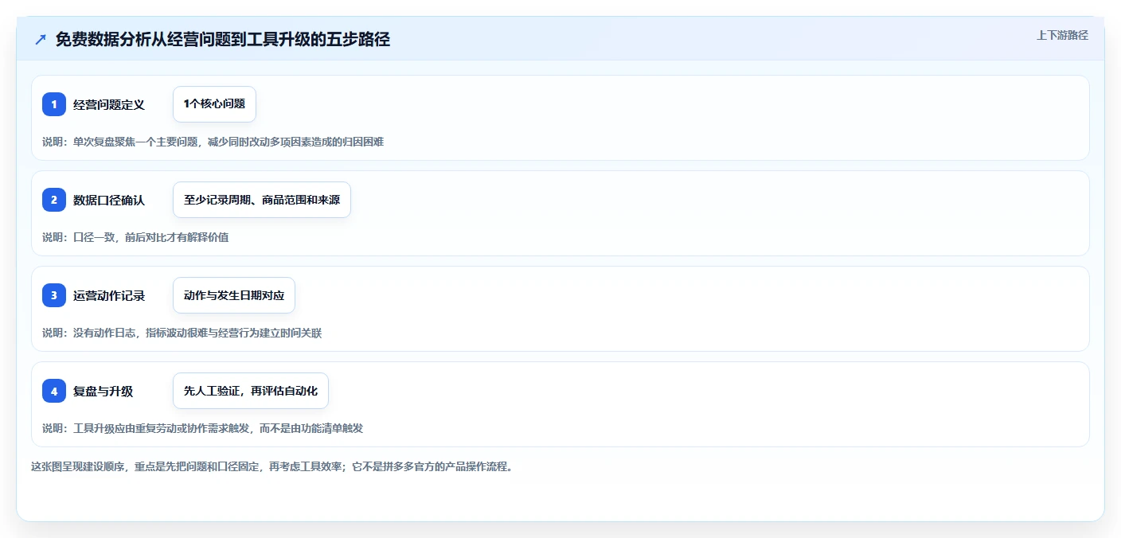Click the 经营问题定义 step title

[x=109, y=104]
